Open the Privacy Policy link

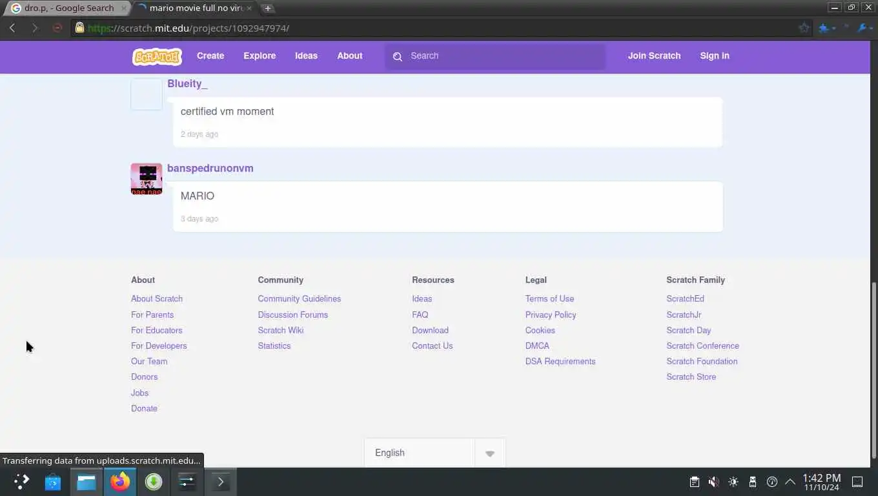click(x=551, y=315)
